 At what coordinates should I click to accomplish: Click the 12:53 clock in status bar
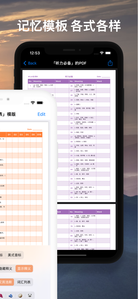click(x=35, y=53)
